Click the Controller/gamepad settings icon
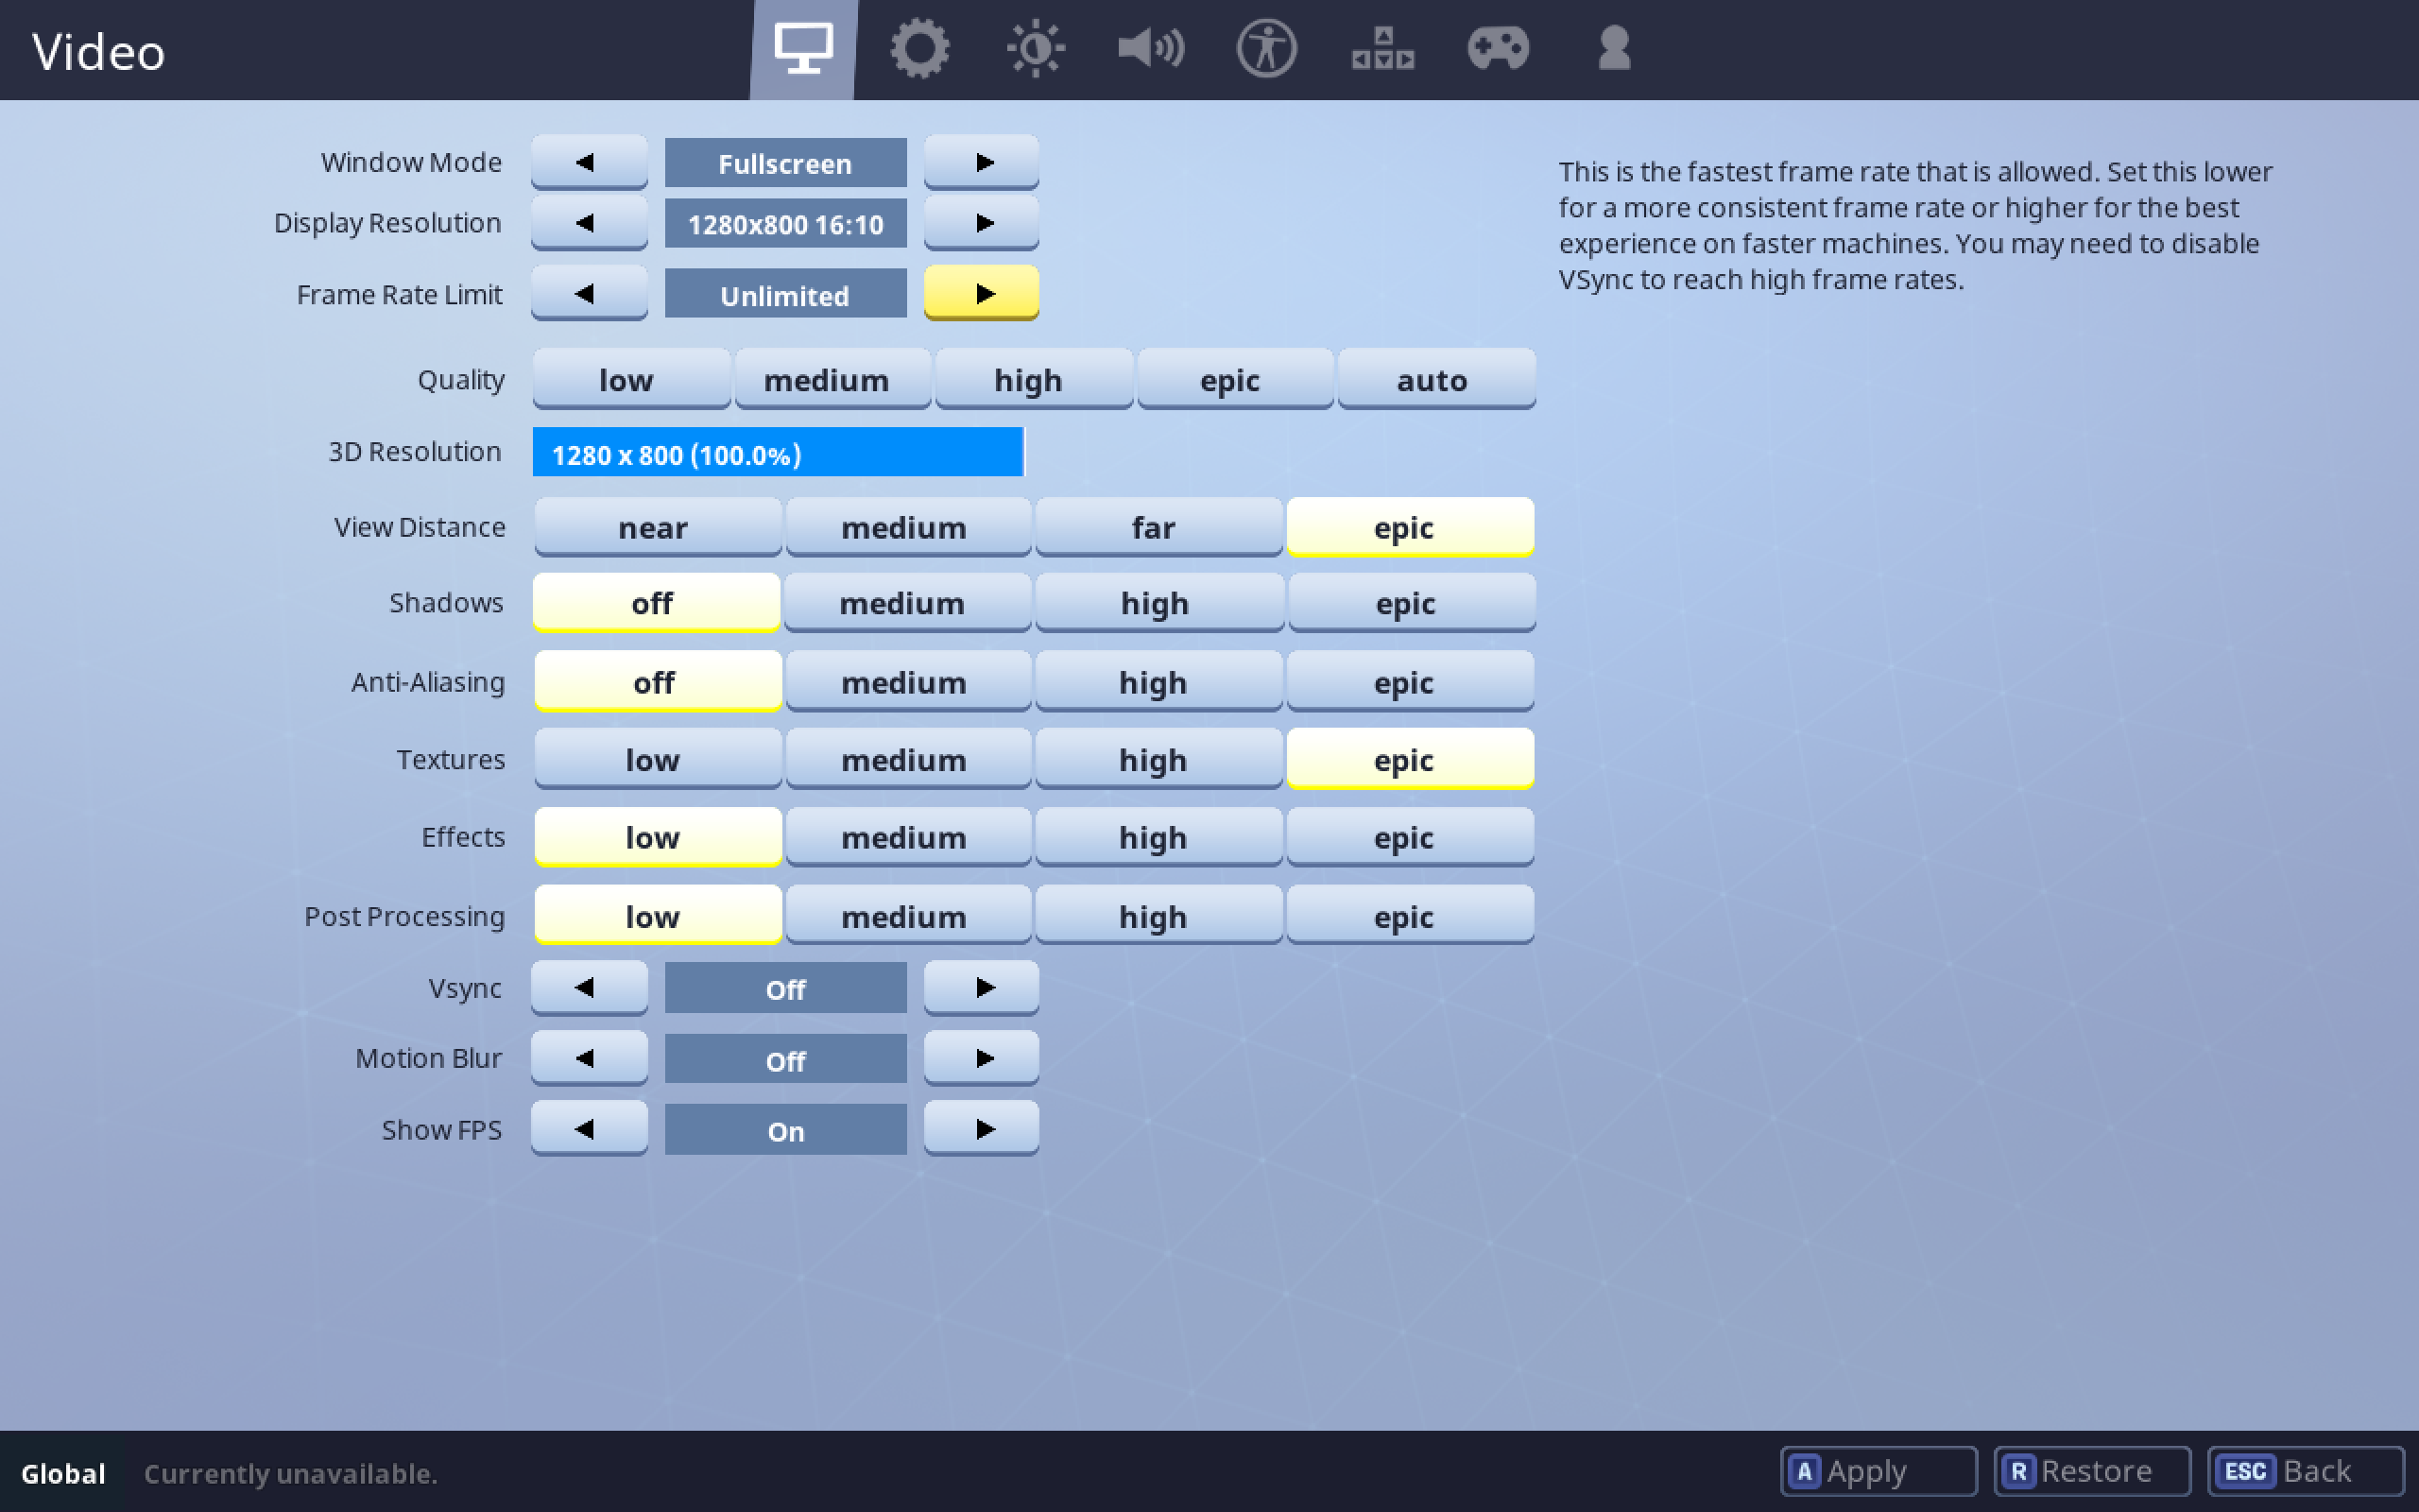This screenshot has height=1512, width=2419. 1498,47
